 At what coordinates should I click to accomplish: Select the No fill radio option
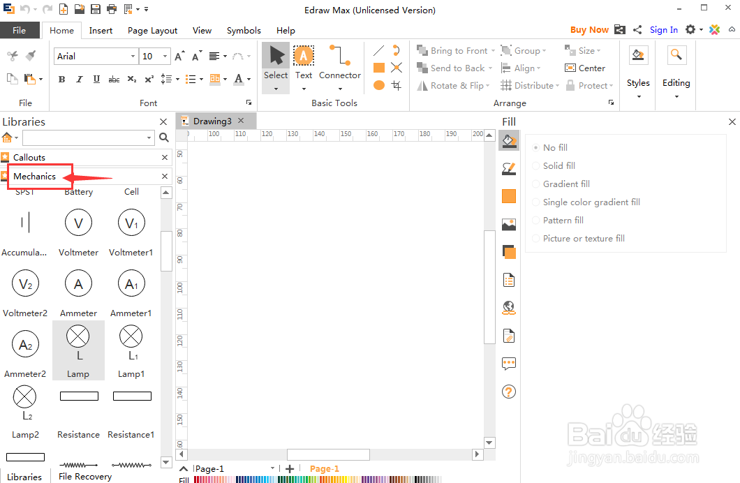535,148
